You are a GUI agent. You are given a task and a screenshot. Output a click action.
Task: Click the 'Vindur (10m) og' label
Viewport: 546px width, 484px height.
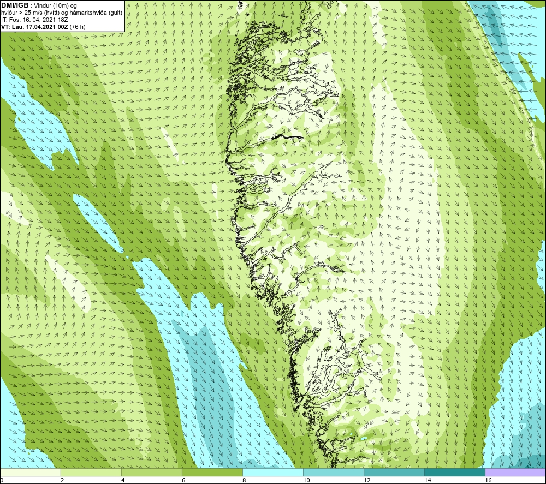(55, 6)
